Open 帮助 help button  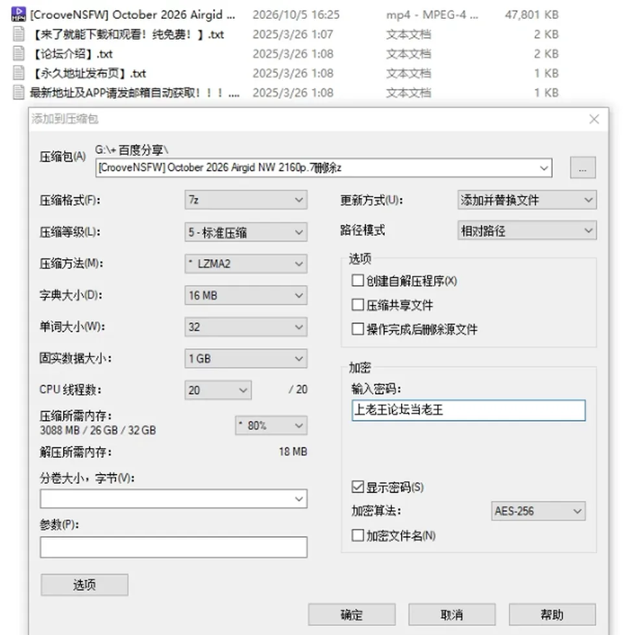pos(552,615)
